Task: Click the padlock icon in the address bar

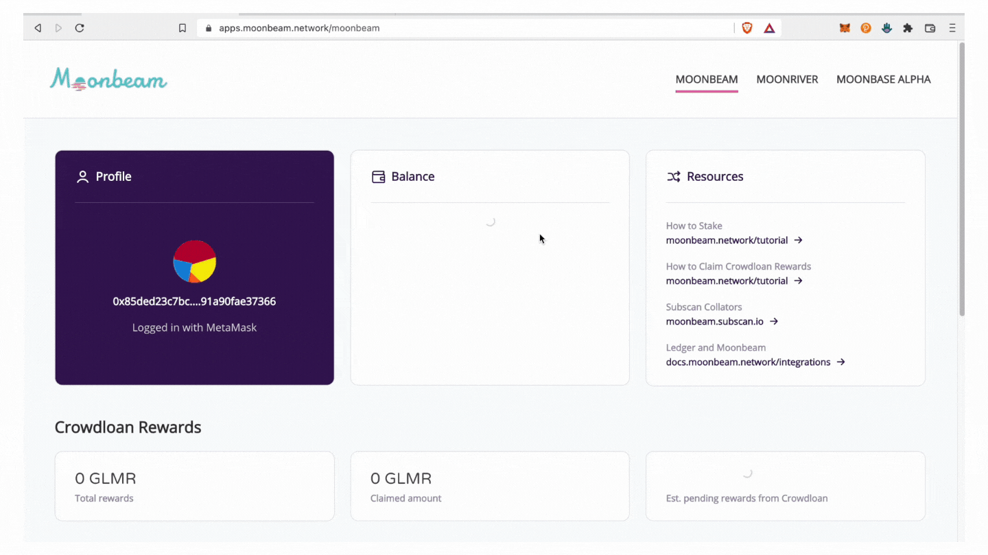Action: tap(209, 28)
